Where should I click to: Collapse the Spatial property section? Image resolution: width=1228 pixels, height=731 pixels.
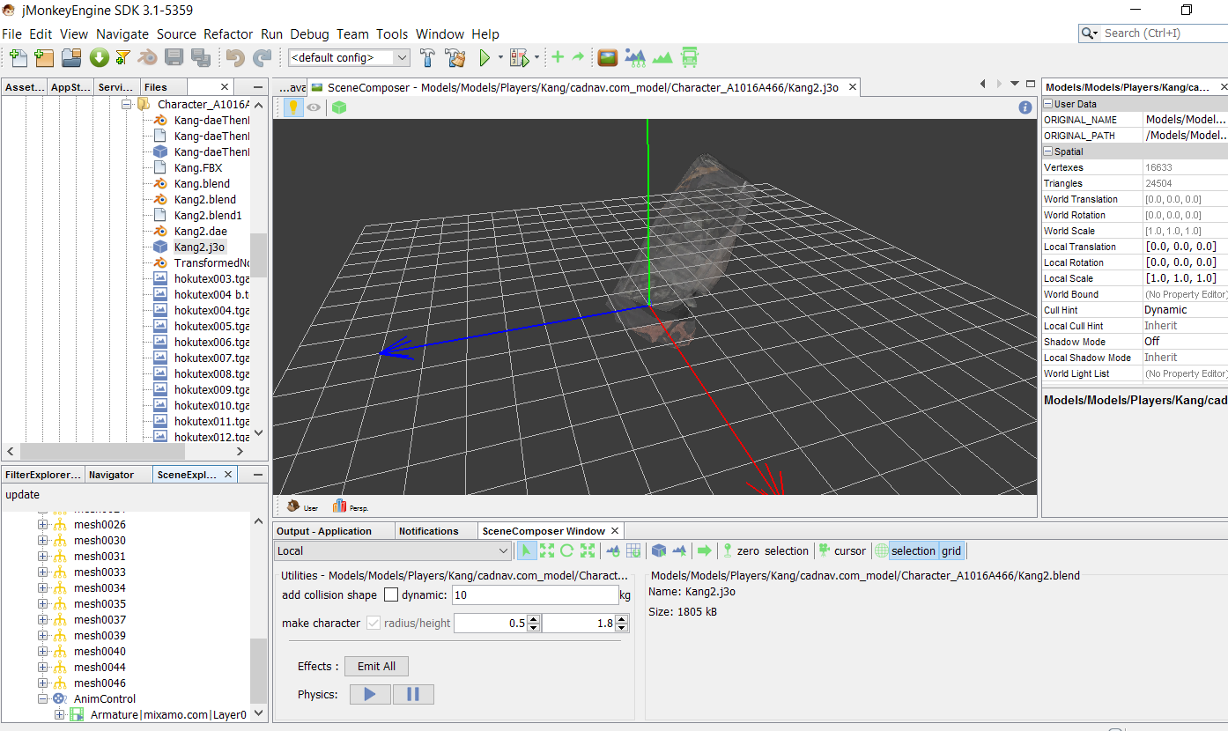point(1048,151)
